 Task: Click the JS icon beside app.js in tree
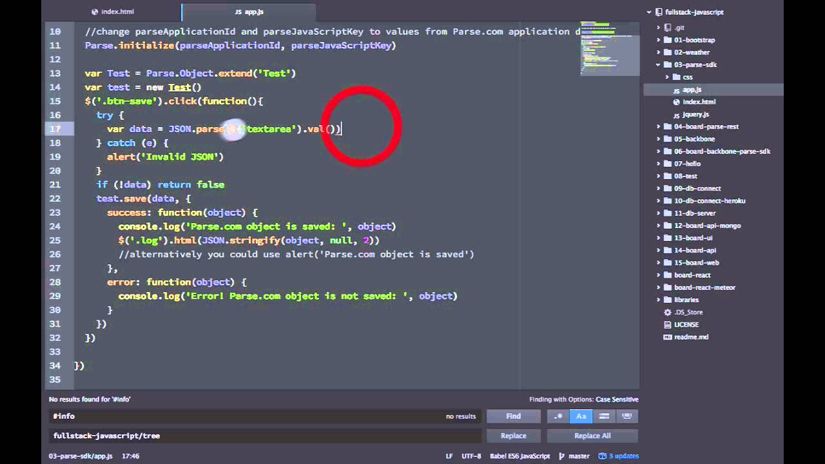pyautogui.click(x=677, y=90)
